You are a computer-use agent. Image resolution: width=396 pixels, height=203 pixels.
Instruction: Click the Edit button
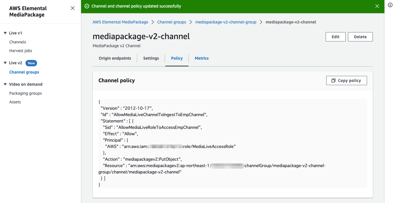click(335, 36)
